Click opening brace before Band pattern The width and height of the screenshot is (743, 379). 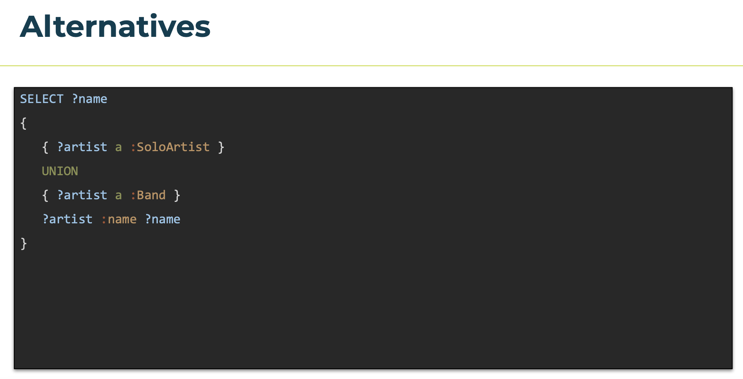(45, 195)
